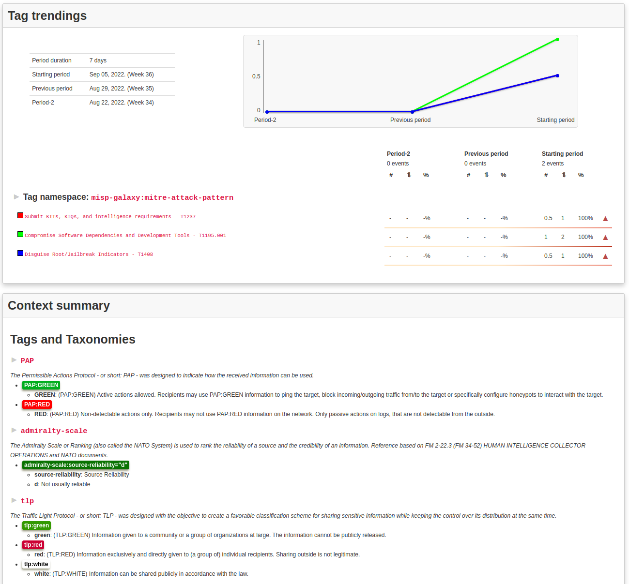Click the green line endpoint at Starting period
This screenshot has height=584, width=629.
point(557,40)
